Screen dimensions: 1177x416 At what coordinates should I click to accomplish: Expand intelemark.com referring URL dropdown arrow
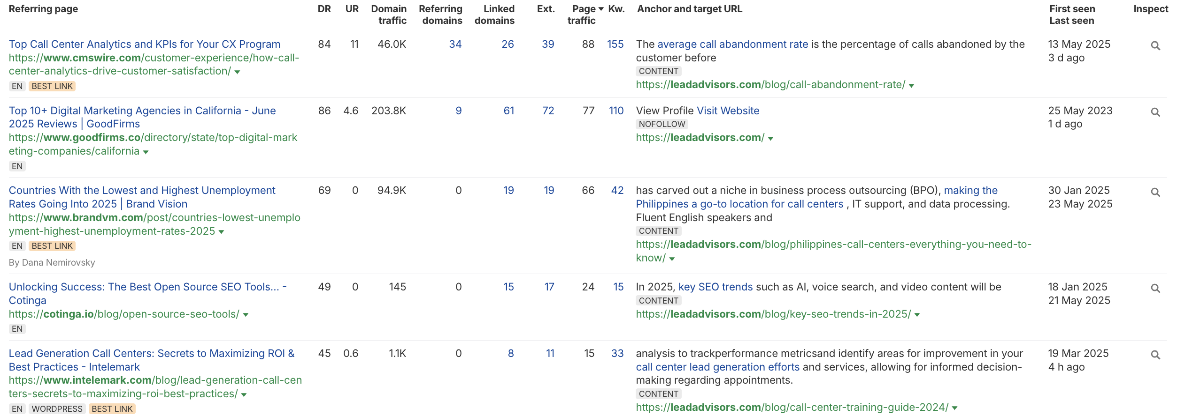(x=244, y=394)
